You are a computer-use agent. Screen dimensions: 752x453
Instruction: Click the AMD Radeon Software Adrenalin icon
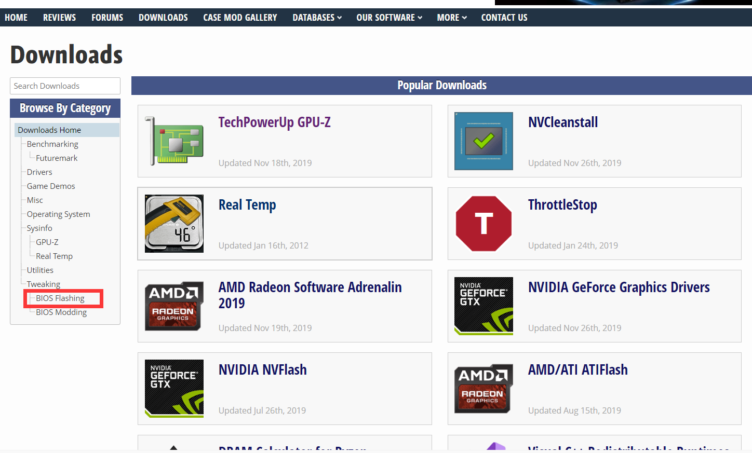coord(174,306)
